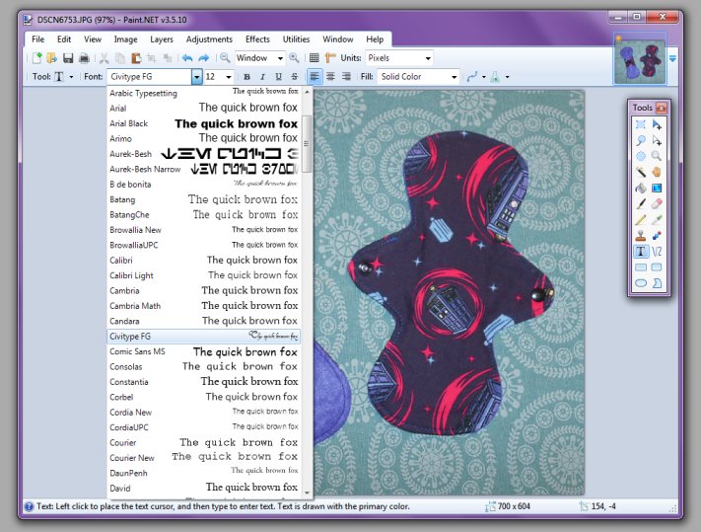Click the image thumbnail in top-right corner
This screenshot has height=532, width=701.
pyautogui.click(x=638, y=60)
